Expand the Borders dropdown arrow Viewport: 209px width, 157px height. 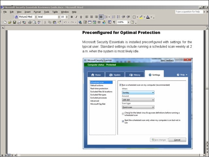137,17
